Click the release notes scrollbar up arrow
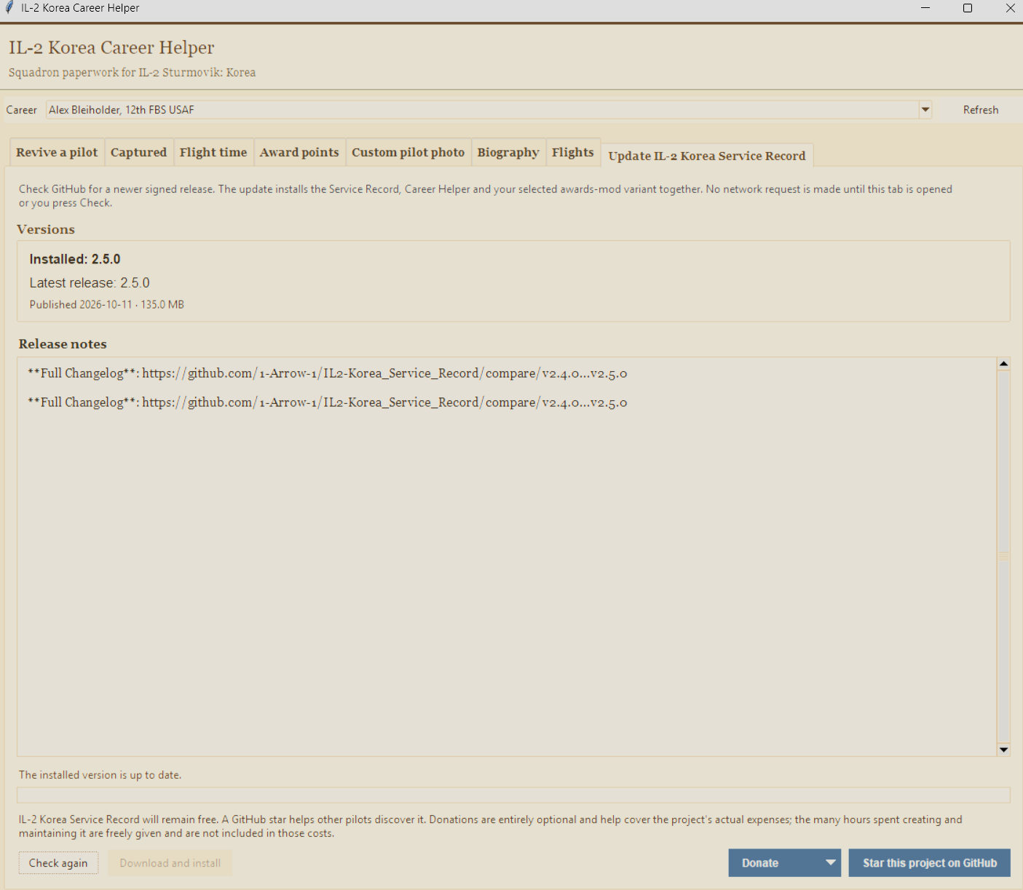The image size is (1023, 890). tap(1004, 363)
